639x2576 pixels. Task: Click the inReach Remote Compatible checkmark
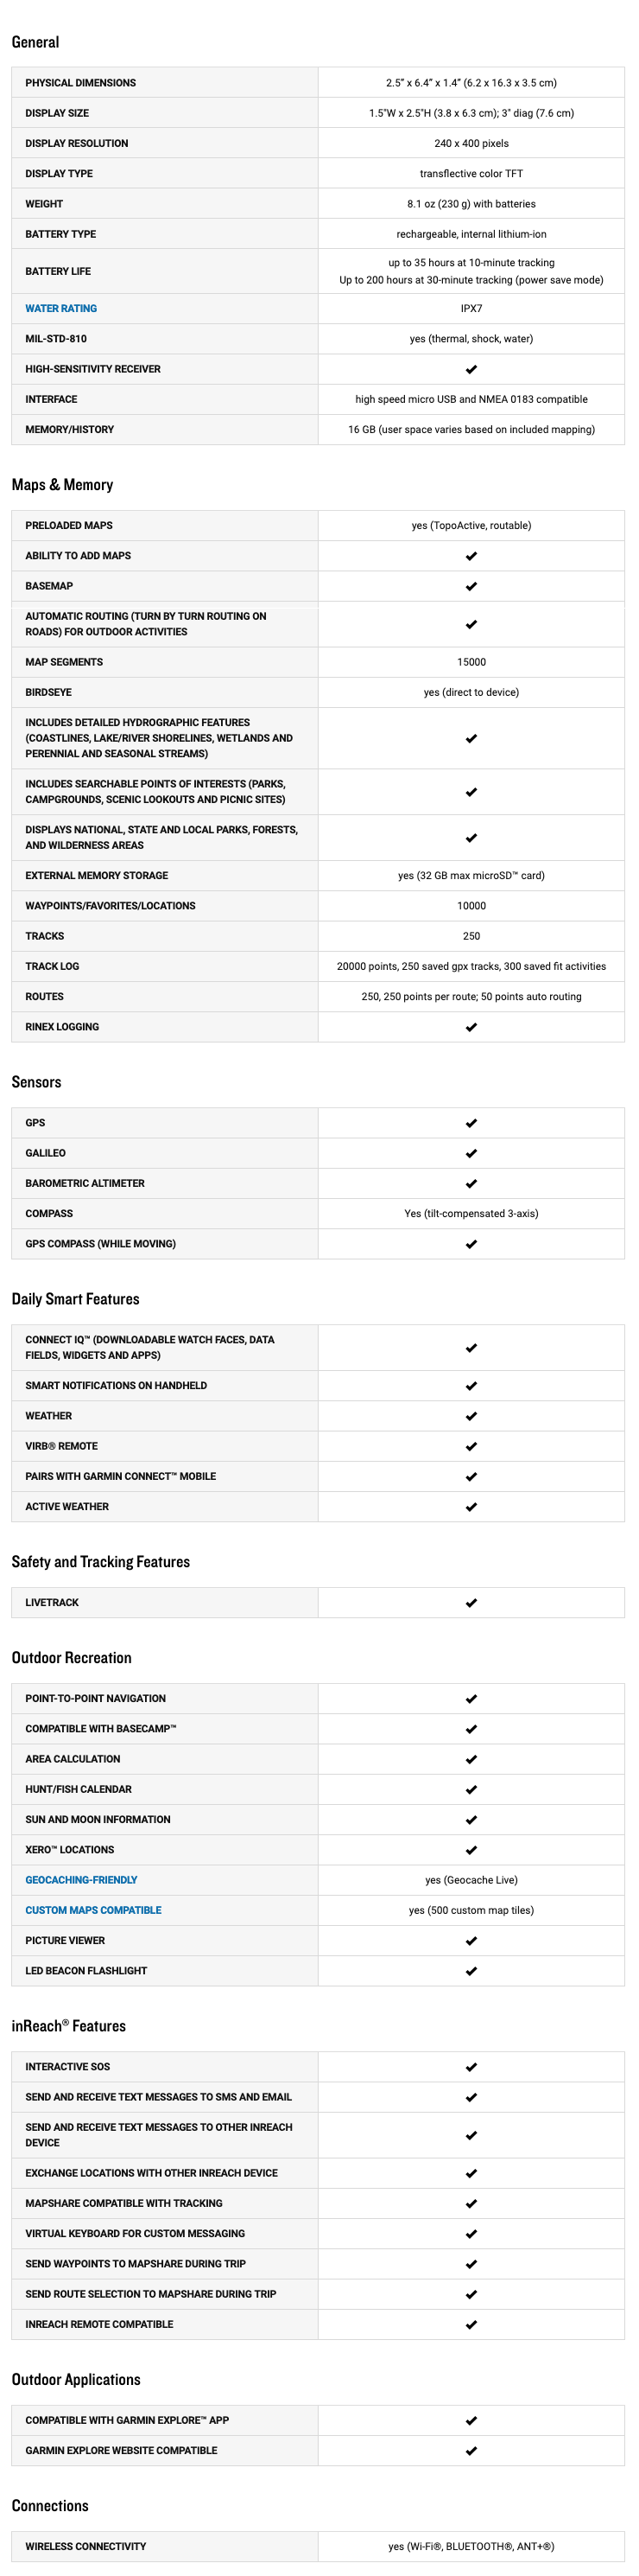click(x=471, y=2325)
